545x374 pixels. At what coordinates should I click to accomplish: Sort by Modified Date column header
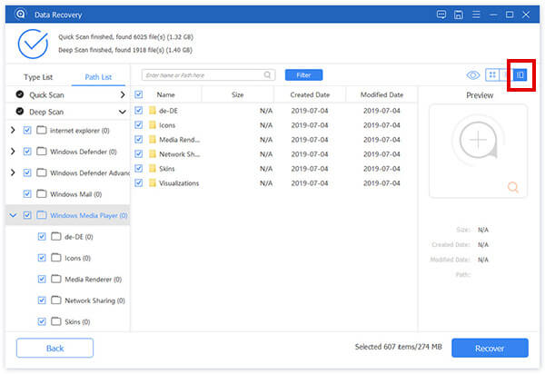382,94
